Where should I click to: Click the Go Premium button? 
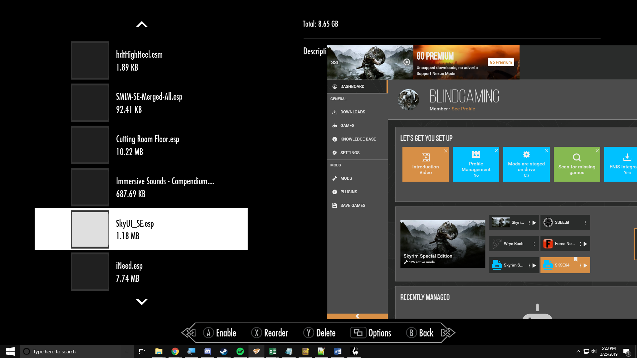(x=501, y=62)
